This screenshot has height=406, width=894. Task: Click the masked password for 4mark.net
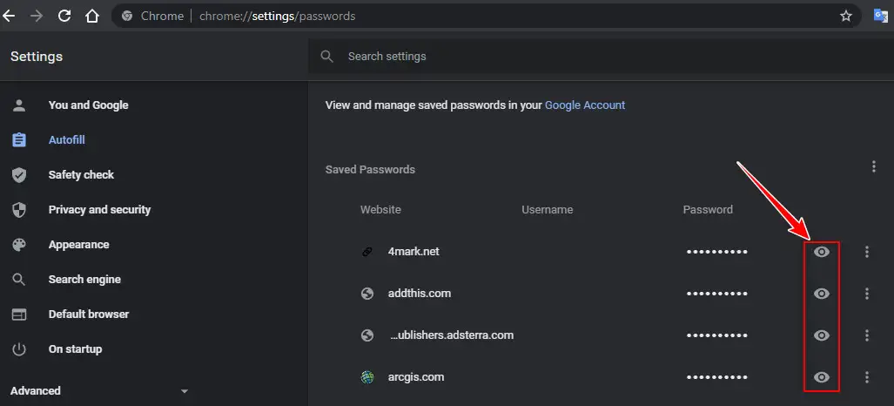click(x=716, y=252)
